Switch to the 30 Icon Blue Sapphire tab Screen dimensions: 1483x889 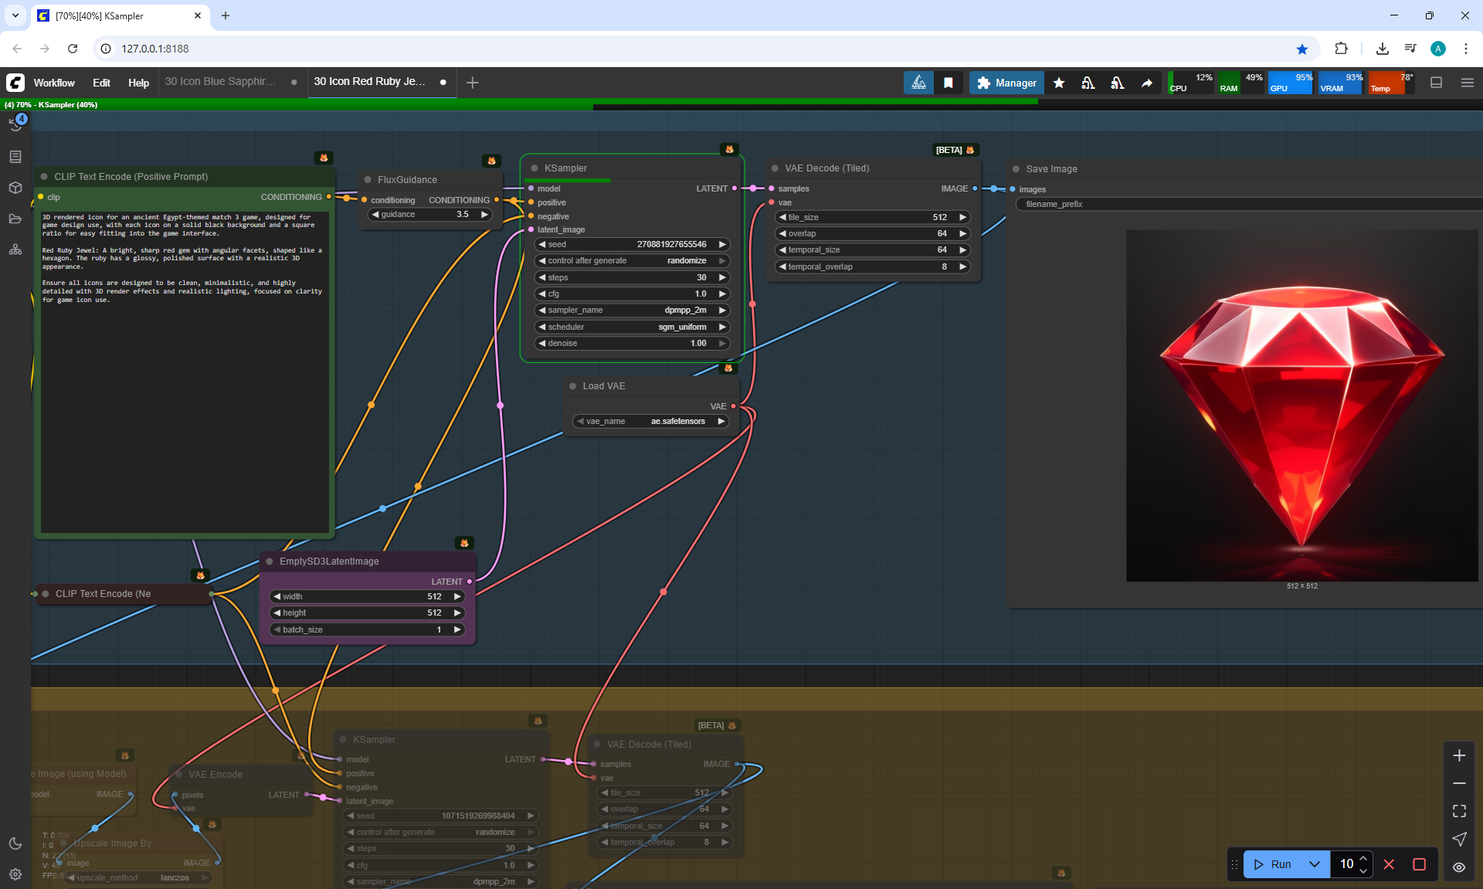pyautogui.click(x=220, y=81)
